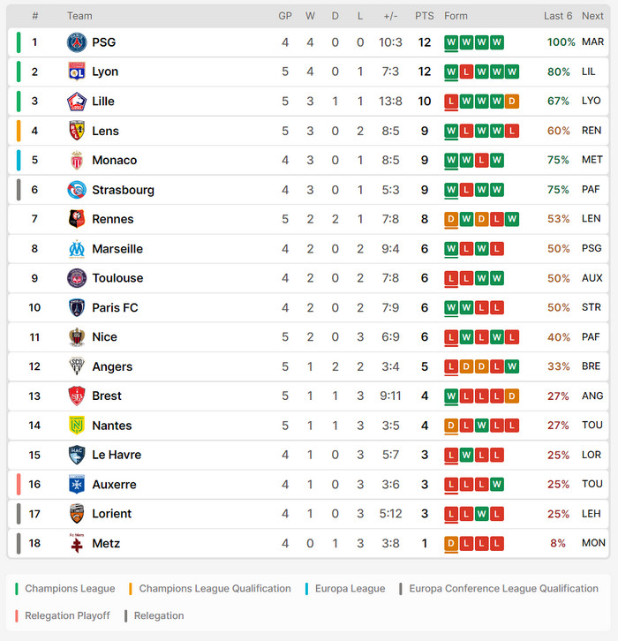Click the PSG club crest icon

coord(77,42)
